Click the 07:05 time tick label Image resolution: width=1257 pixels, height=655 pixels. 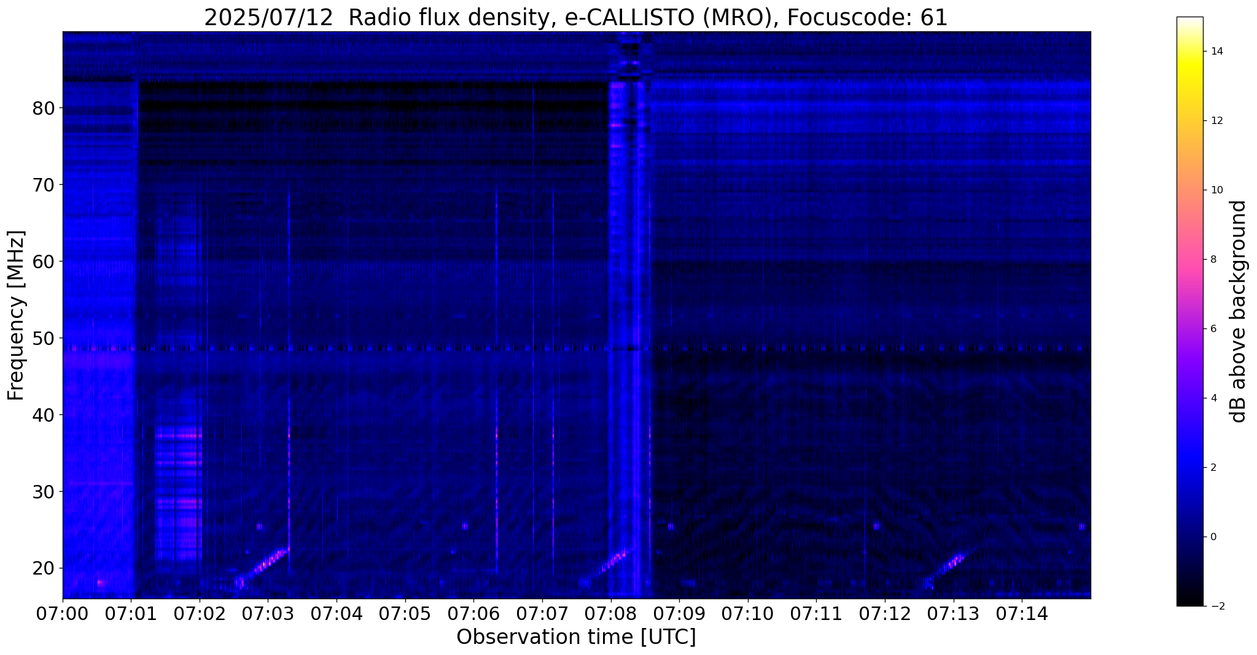405,614
